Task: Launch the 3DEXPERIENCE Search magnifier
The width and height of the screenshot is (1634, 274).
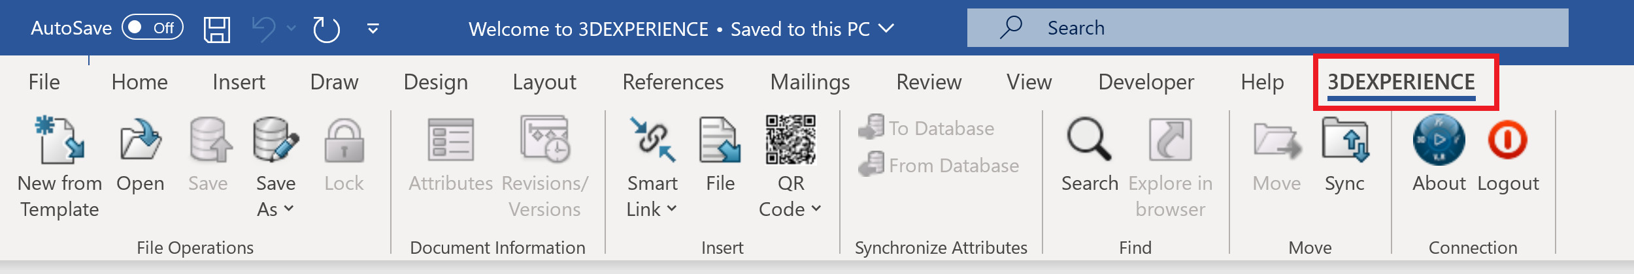Action: (1089, 140)
